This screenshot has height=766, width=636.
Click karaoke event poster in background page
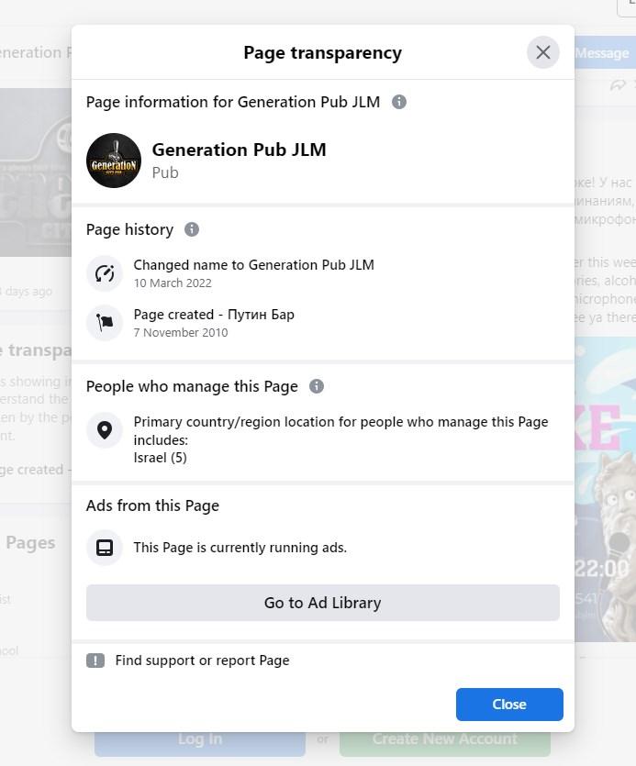pyautogui.click(x=605, y=489)
